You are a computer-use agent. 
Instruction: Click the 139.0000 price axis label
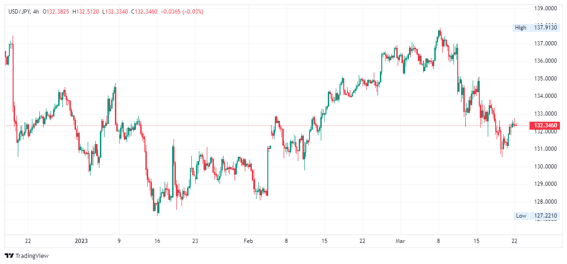click(546, 8)
